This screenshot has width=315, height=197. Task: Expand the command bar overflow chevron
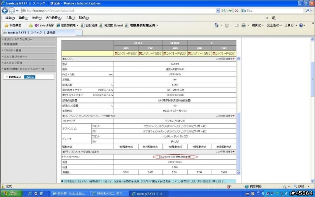pos(313,23)
